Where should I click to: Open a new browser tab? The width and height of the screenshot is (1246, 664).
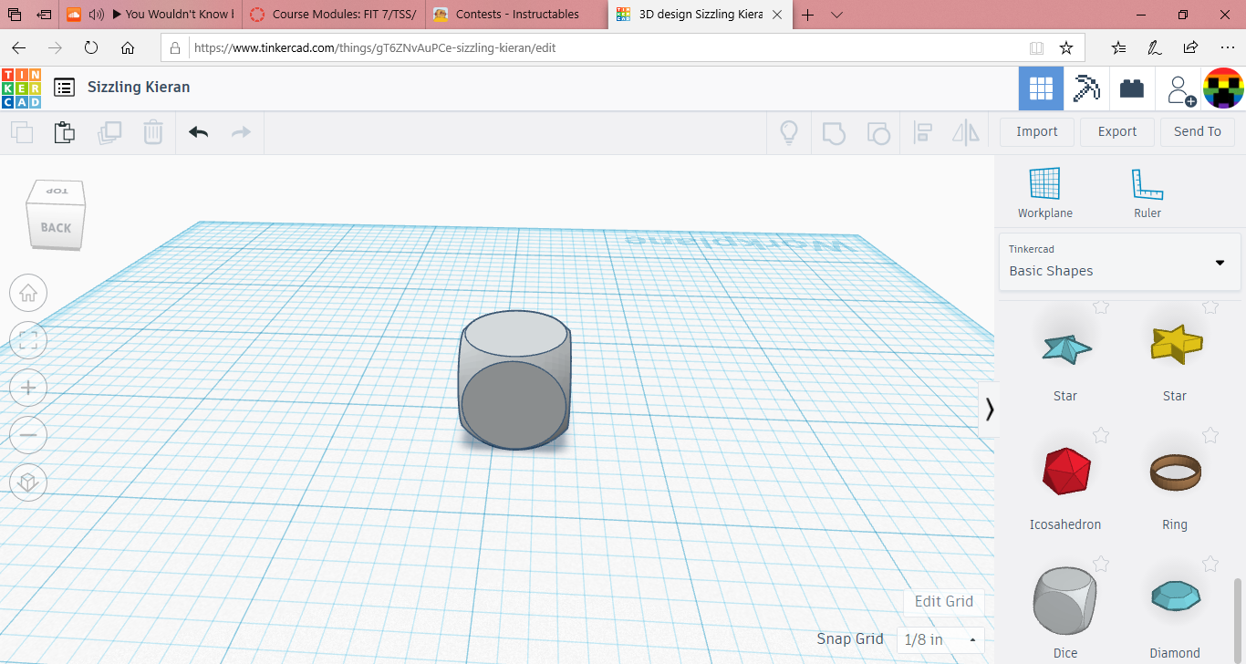point(807,14)
